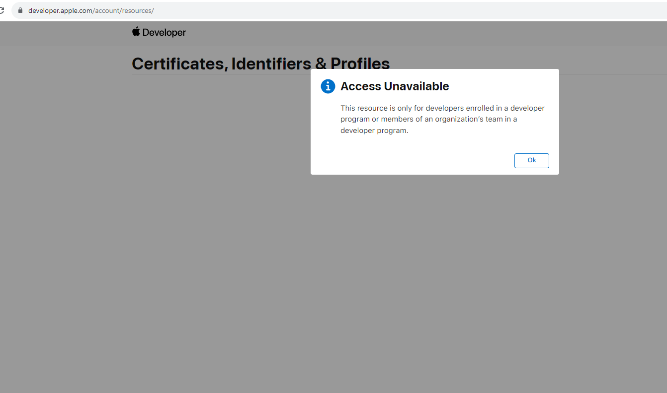Screen dimensions: 667x393
Task: Click the developer.apple.com domain in URL
Action: (60, 10)
